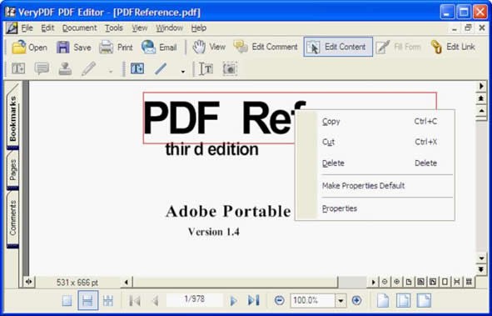Select the rubber stamp tool
492x316 pixels.
point(65,68)
